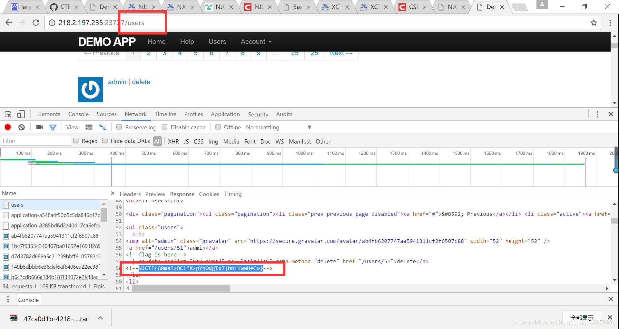Open DevTools customize three-dot menu
The width and height of the screenshot is (619, 329).
[x=597, y=114]
